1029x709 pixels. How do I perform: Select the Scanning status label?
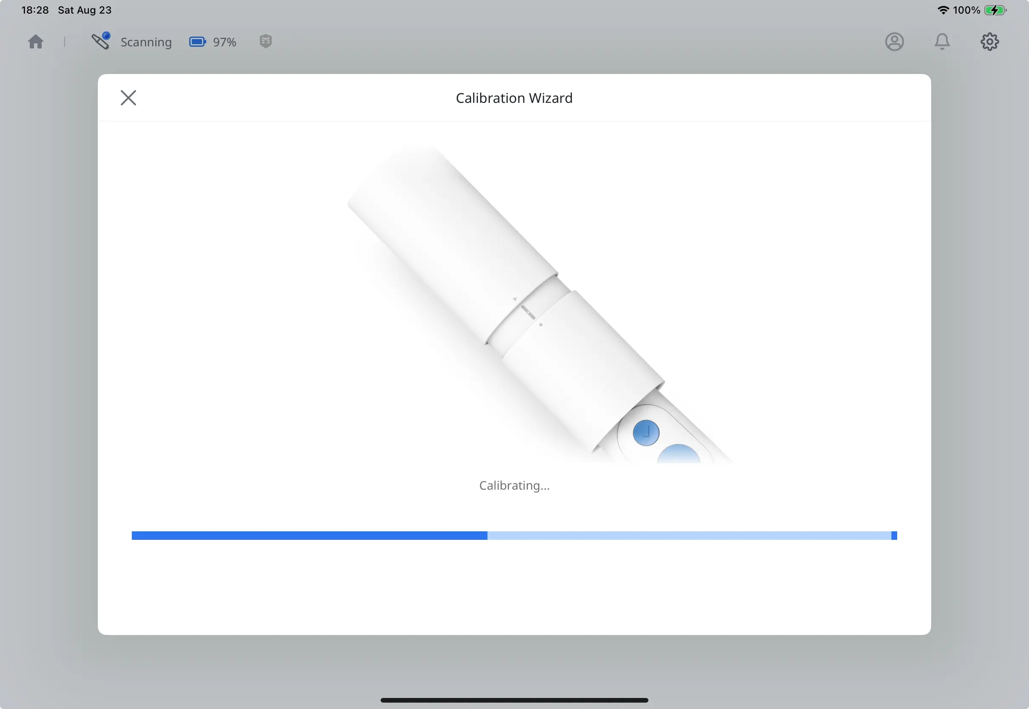146,42
